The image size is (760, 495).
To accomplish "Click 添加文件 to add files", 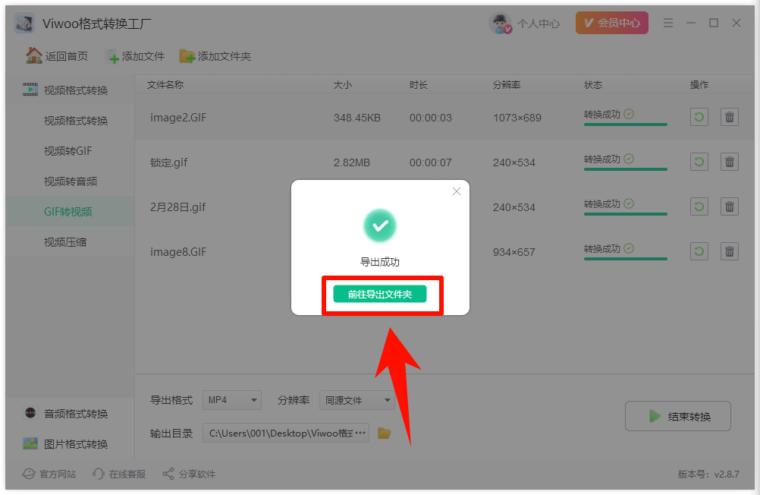I will pyautogui.click(x=135, y=56).
